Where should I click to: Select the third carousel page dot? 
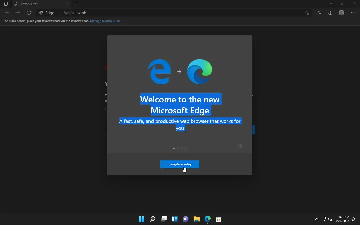pyautogui.click(x=182, y=148)
